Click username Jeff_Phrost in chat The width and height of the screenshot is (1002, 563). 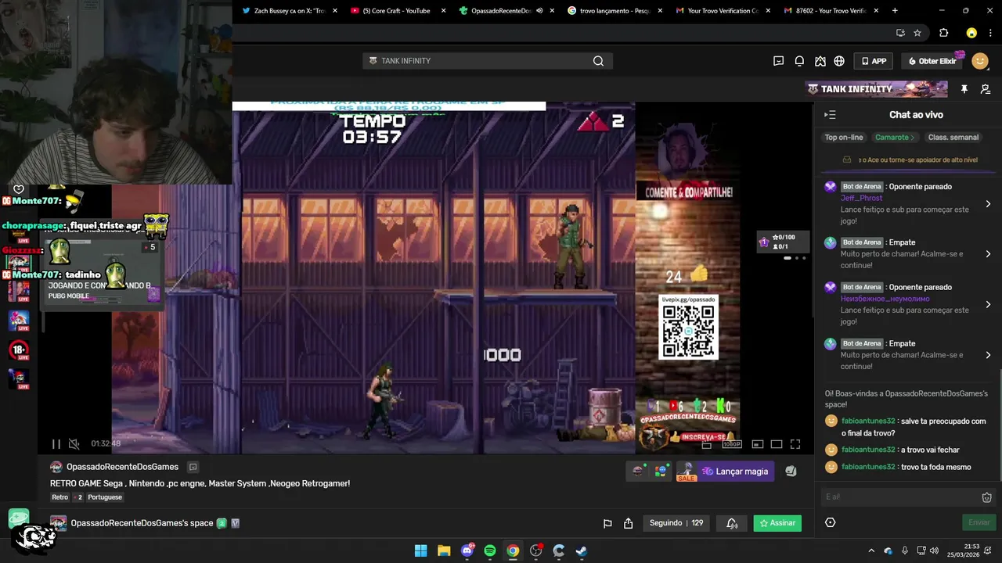pyautogui.click(x=861, y=199)
